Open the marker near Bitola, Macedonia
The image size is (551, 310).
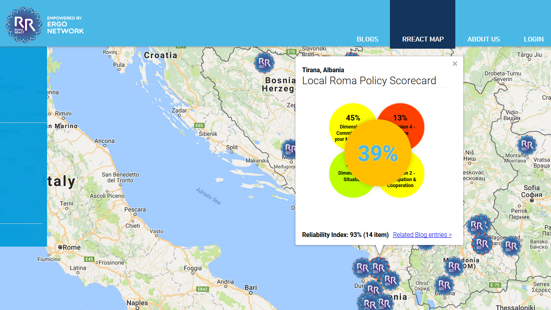[444, 285]
